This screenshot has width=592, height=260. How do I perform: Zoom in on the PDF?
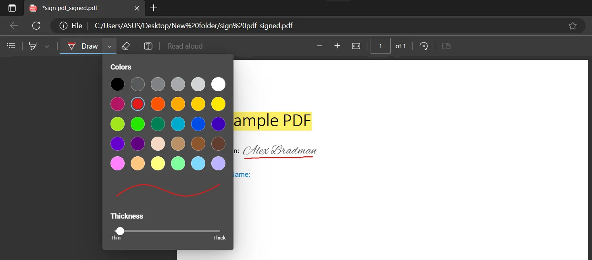pyautogui.click(x=337, y=46)
